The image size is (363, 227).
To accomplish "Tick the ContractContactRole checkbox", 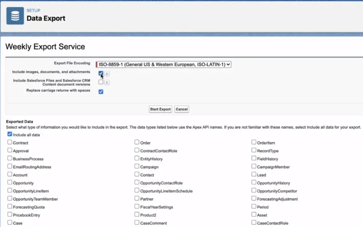I will pos(137,150).
